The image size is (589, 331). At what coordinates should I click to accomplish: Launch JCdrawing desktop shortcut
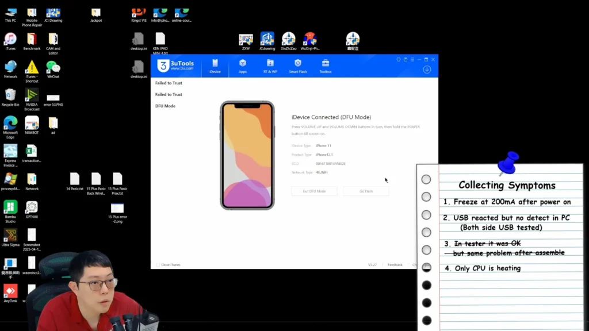[x=267, y=41]
